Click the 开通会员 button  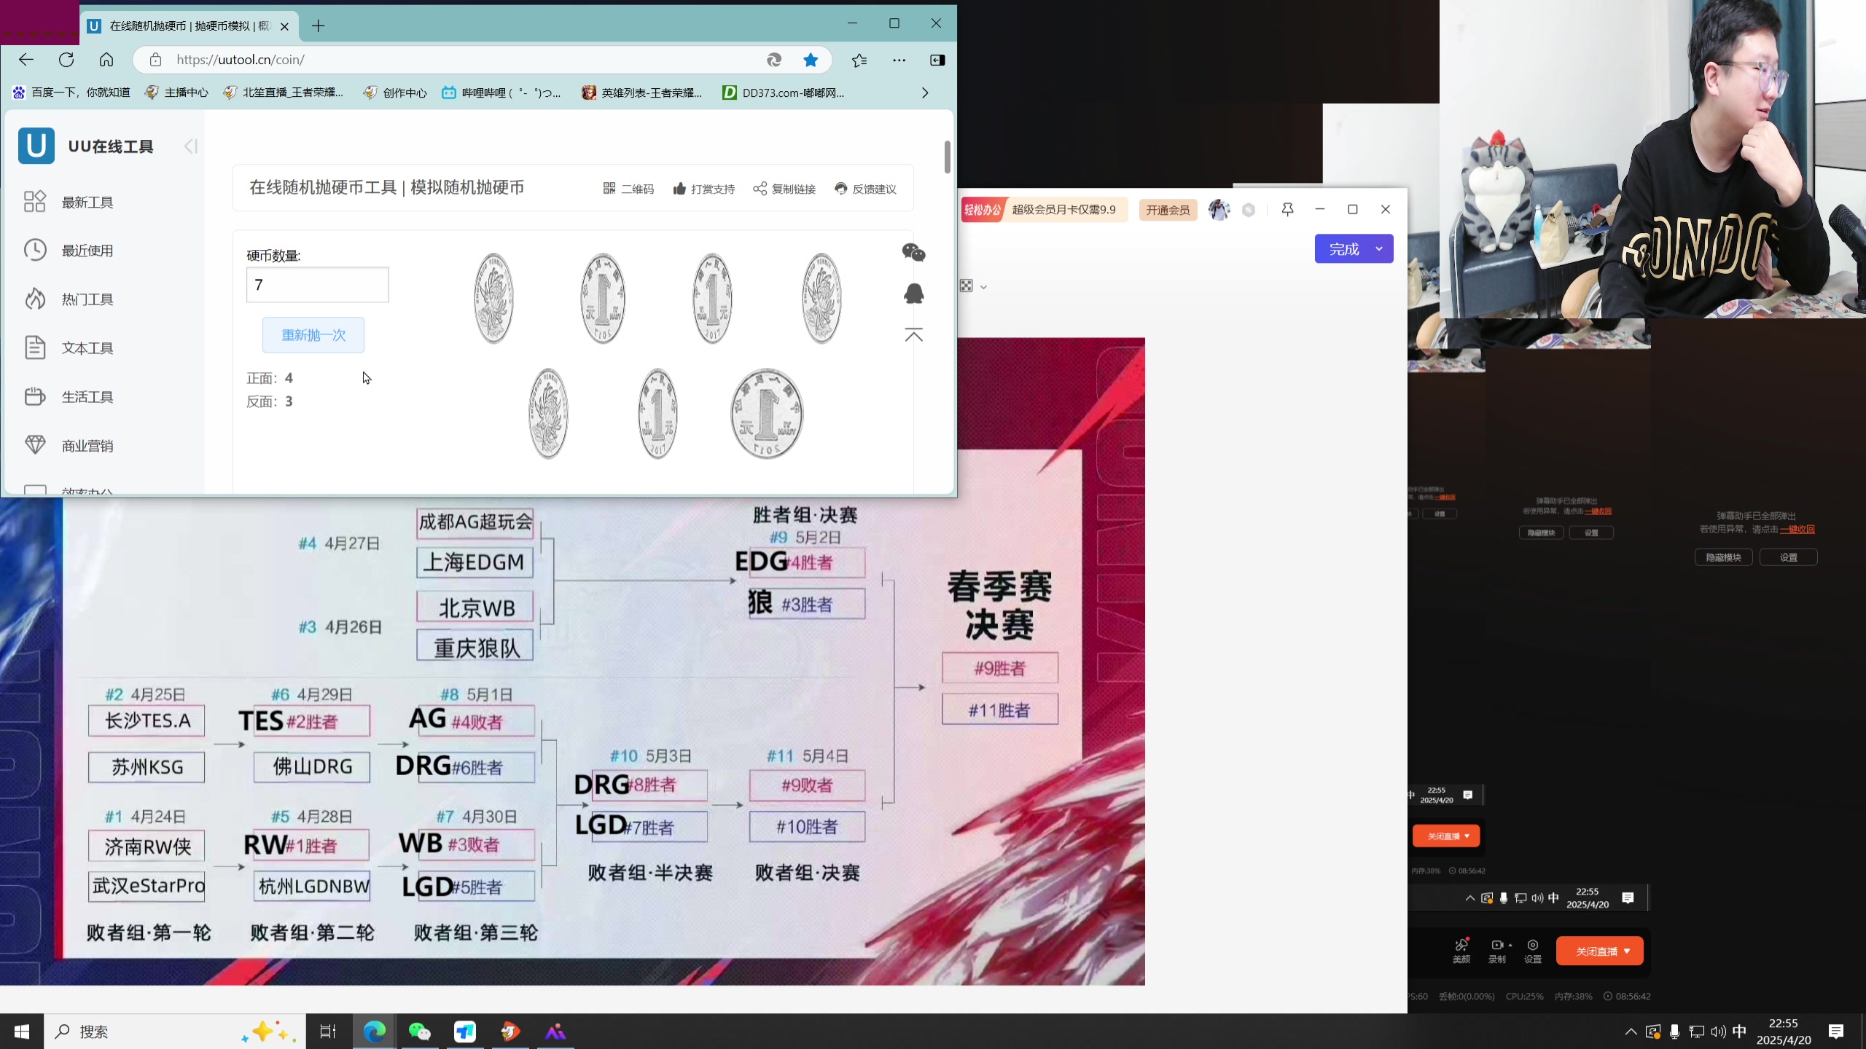tap(1168, 210)
